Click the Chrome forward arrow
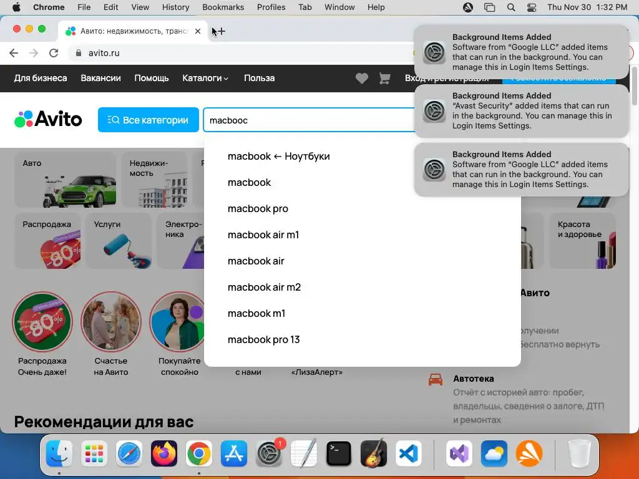639x479 pixels. [x=34, y=53]
